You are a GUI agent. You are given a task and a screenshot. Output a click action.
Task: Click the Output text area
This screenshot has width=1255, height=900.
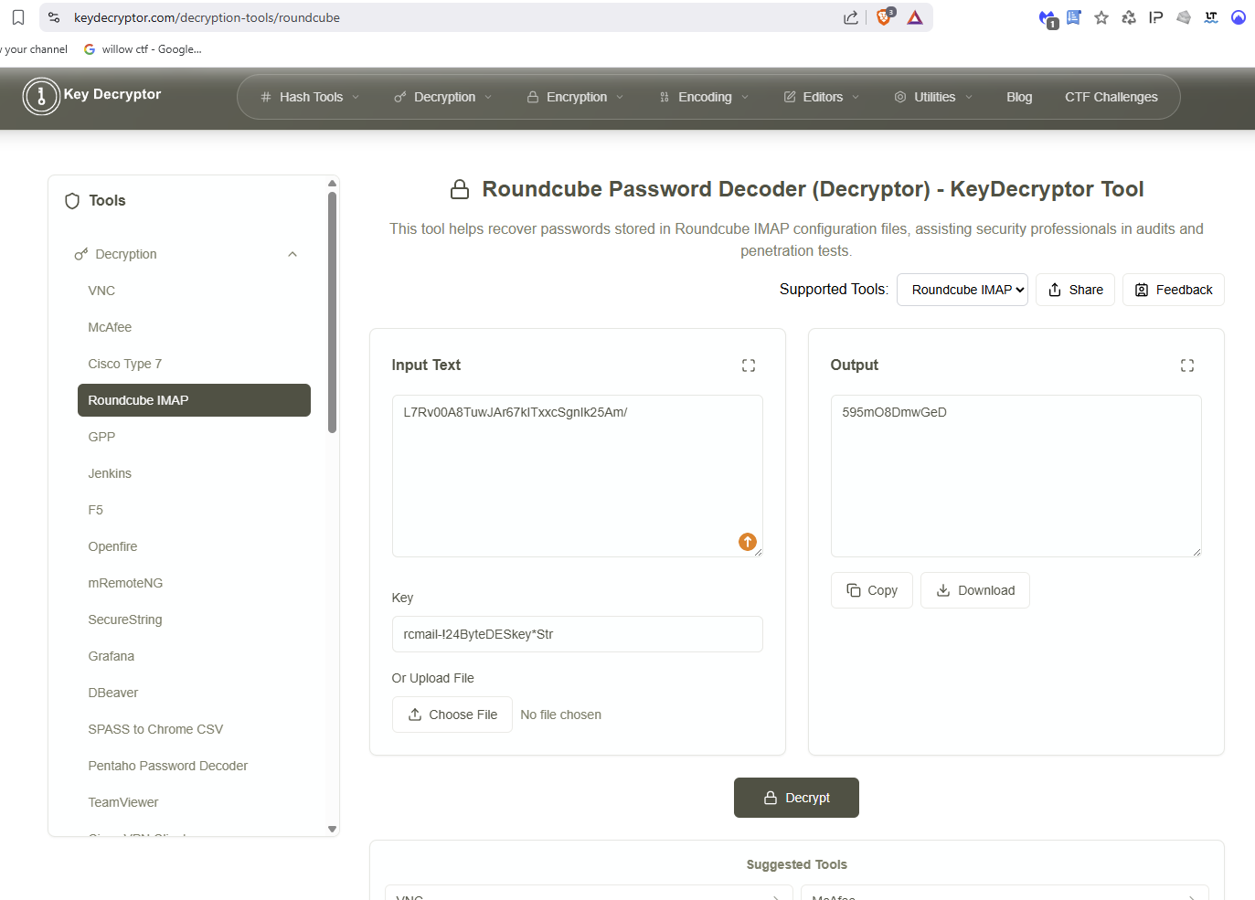(1016, 476)
